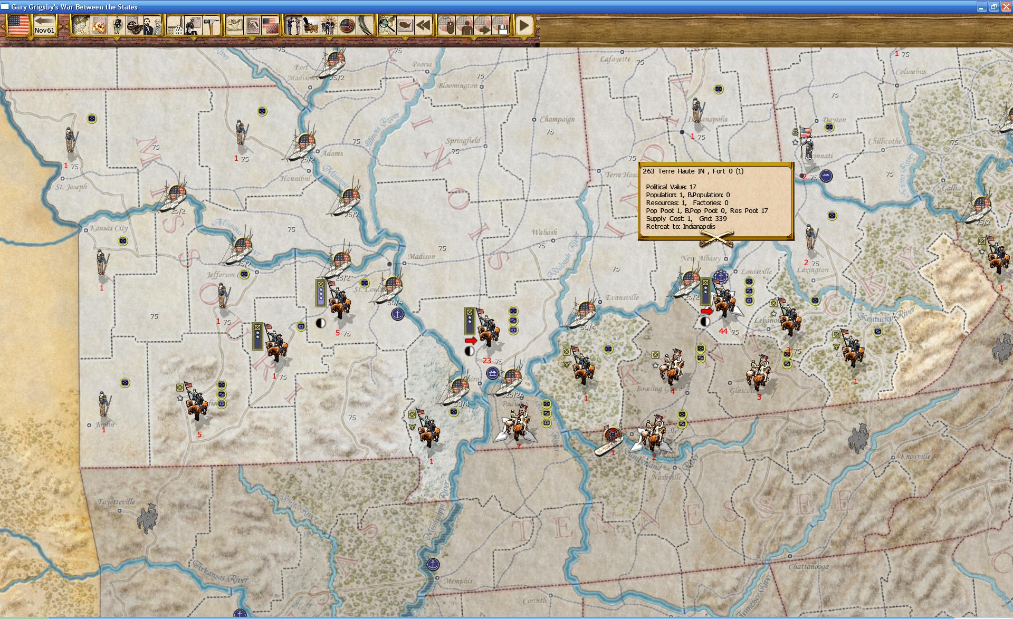Screen dimensions: 1013x619
Task: Click the play end-turn arrow button
Action: 524,25
